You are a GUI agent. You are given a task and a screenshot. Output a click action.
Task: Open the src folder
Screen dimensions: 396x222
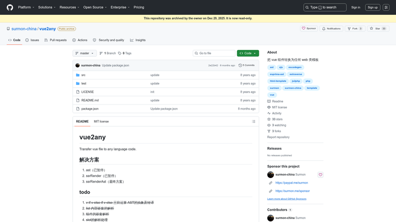tap(83, 75)
